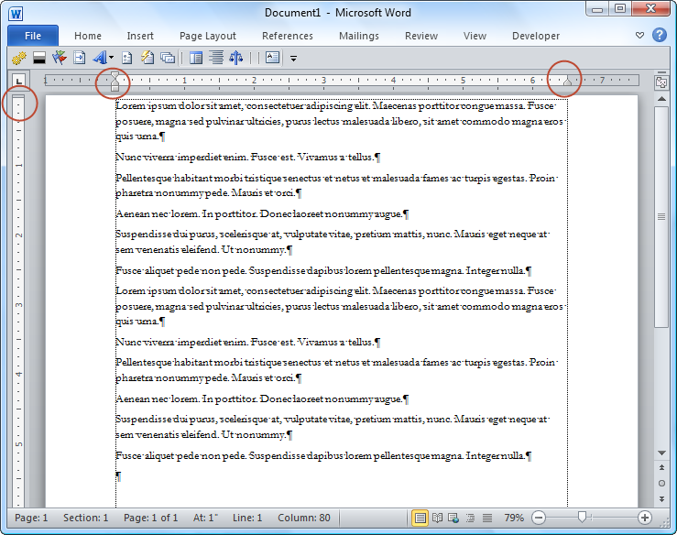Click the stacked windows toolbar icon
The image size is (677, 535).
tap(168, 58)
